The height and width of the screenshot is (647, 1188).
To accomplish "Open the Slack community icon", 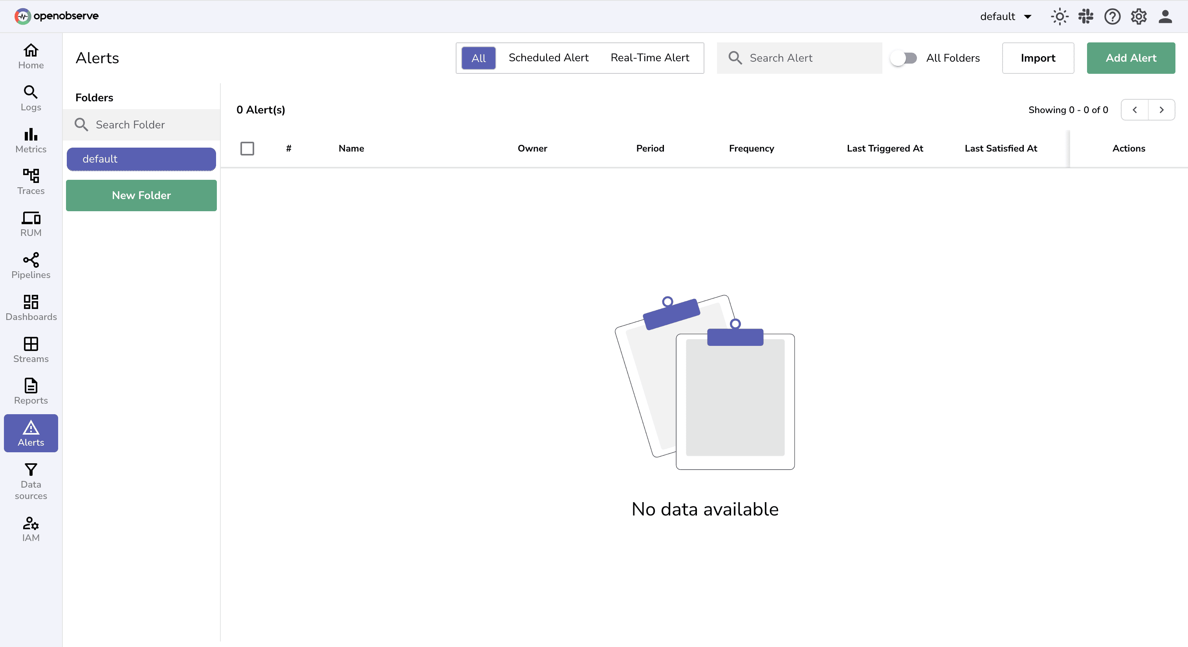I will click(x=1085, y=16).
